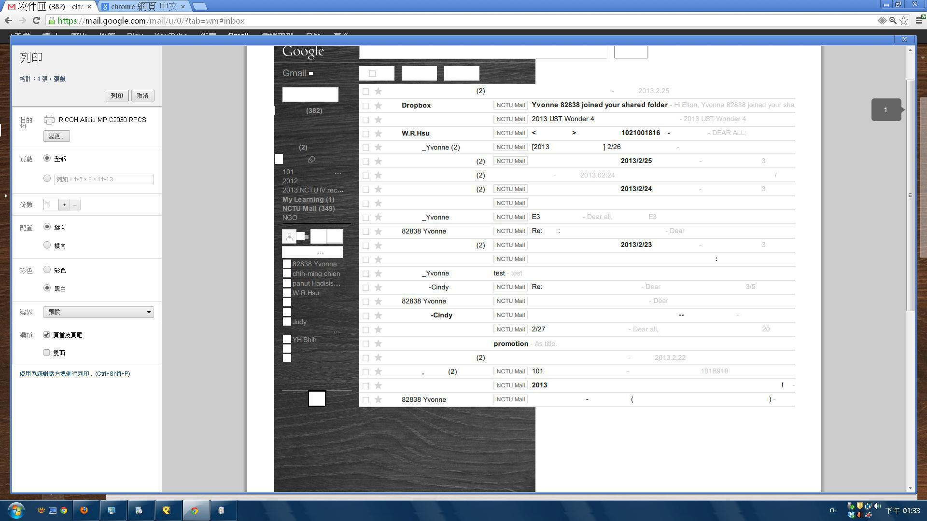Click the custom page range input field

104,179
